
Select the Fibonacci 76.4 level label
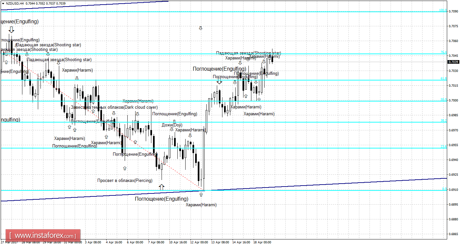coord(444,52)
